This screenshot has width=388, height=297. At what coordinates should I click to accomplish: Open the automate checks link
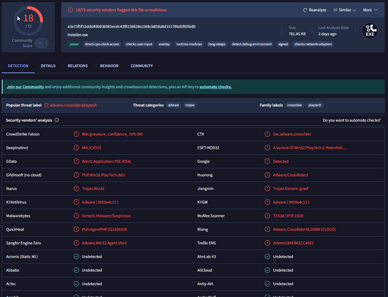[216, 87]
